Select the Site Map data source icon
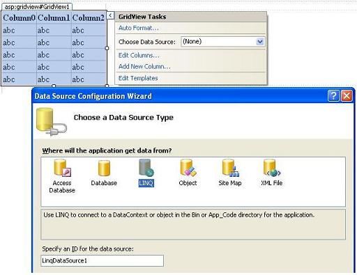The height and width of the screenshot is (275, 357). (230, 173)
